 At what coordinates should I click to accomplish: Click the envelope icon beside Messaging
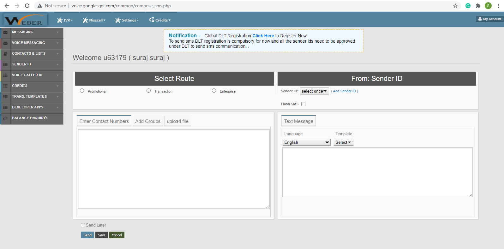coord(5,32)
